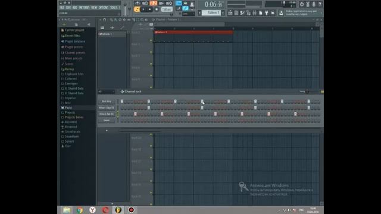Open the ADD menu
The image size is (381, 214).
(75, 8)
